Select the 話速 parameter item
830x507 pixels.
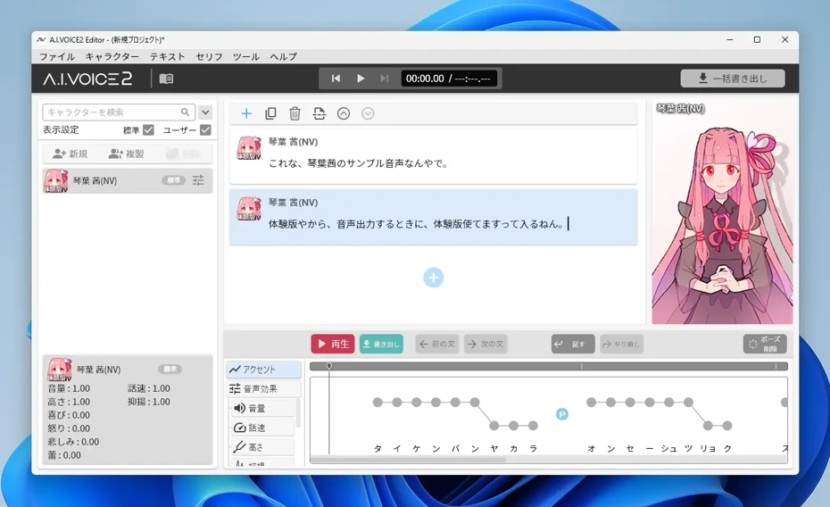coord(262,428)
